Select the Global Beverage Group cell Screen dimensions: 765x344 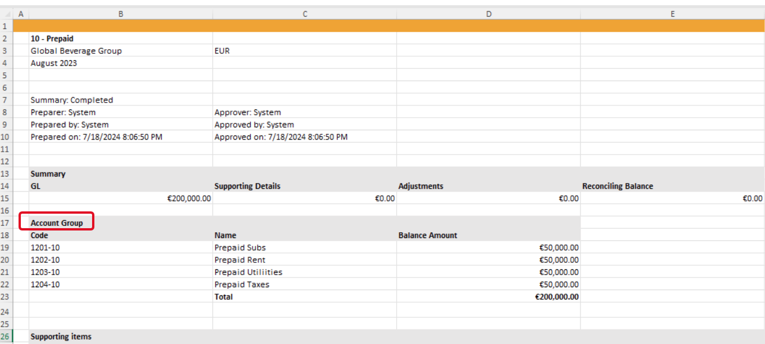[120, 51]
